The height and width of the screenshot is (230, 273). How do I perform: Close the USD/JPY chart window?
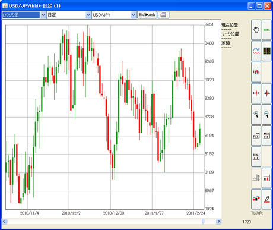coord(267,6)
